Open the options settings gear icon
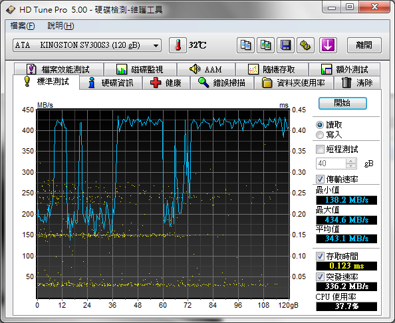Viewport: 395px width, 323px height. 305,45
